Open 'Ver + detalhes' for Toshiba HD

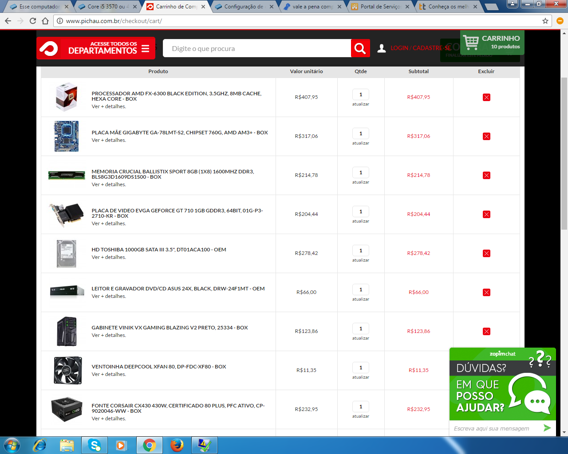pyautogui.click(x=109, y=257)
